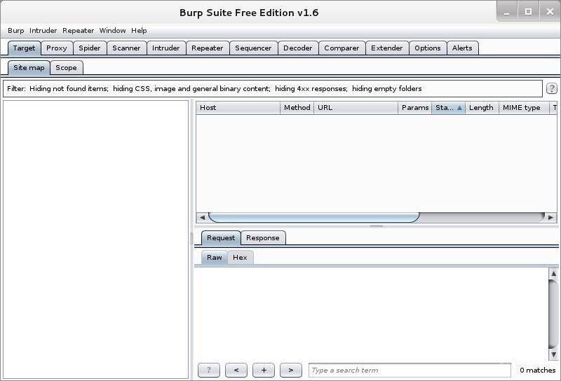
Task: Minimize the Burp Suite window
Action: click(x=507, y=12)
